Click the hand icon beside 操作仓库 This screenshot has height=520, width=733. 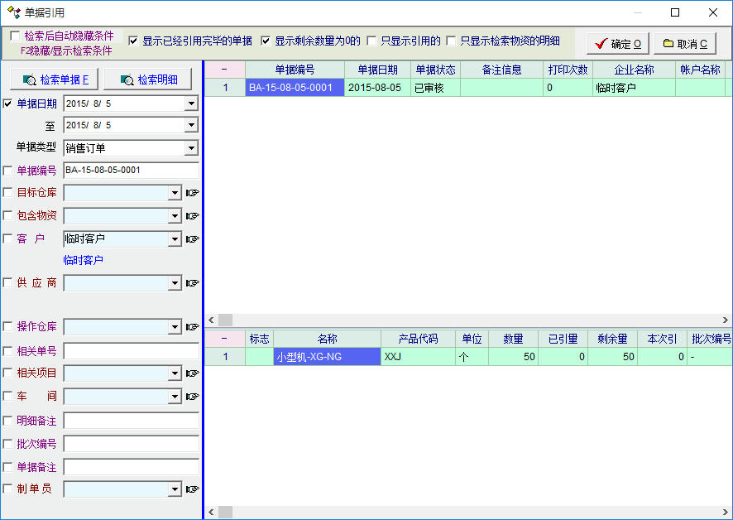[x=192, y=327]
